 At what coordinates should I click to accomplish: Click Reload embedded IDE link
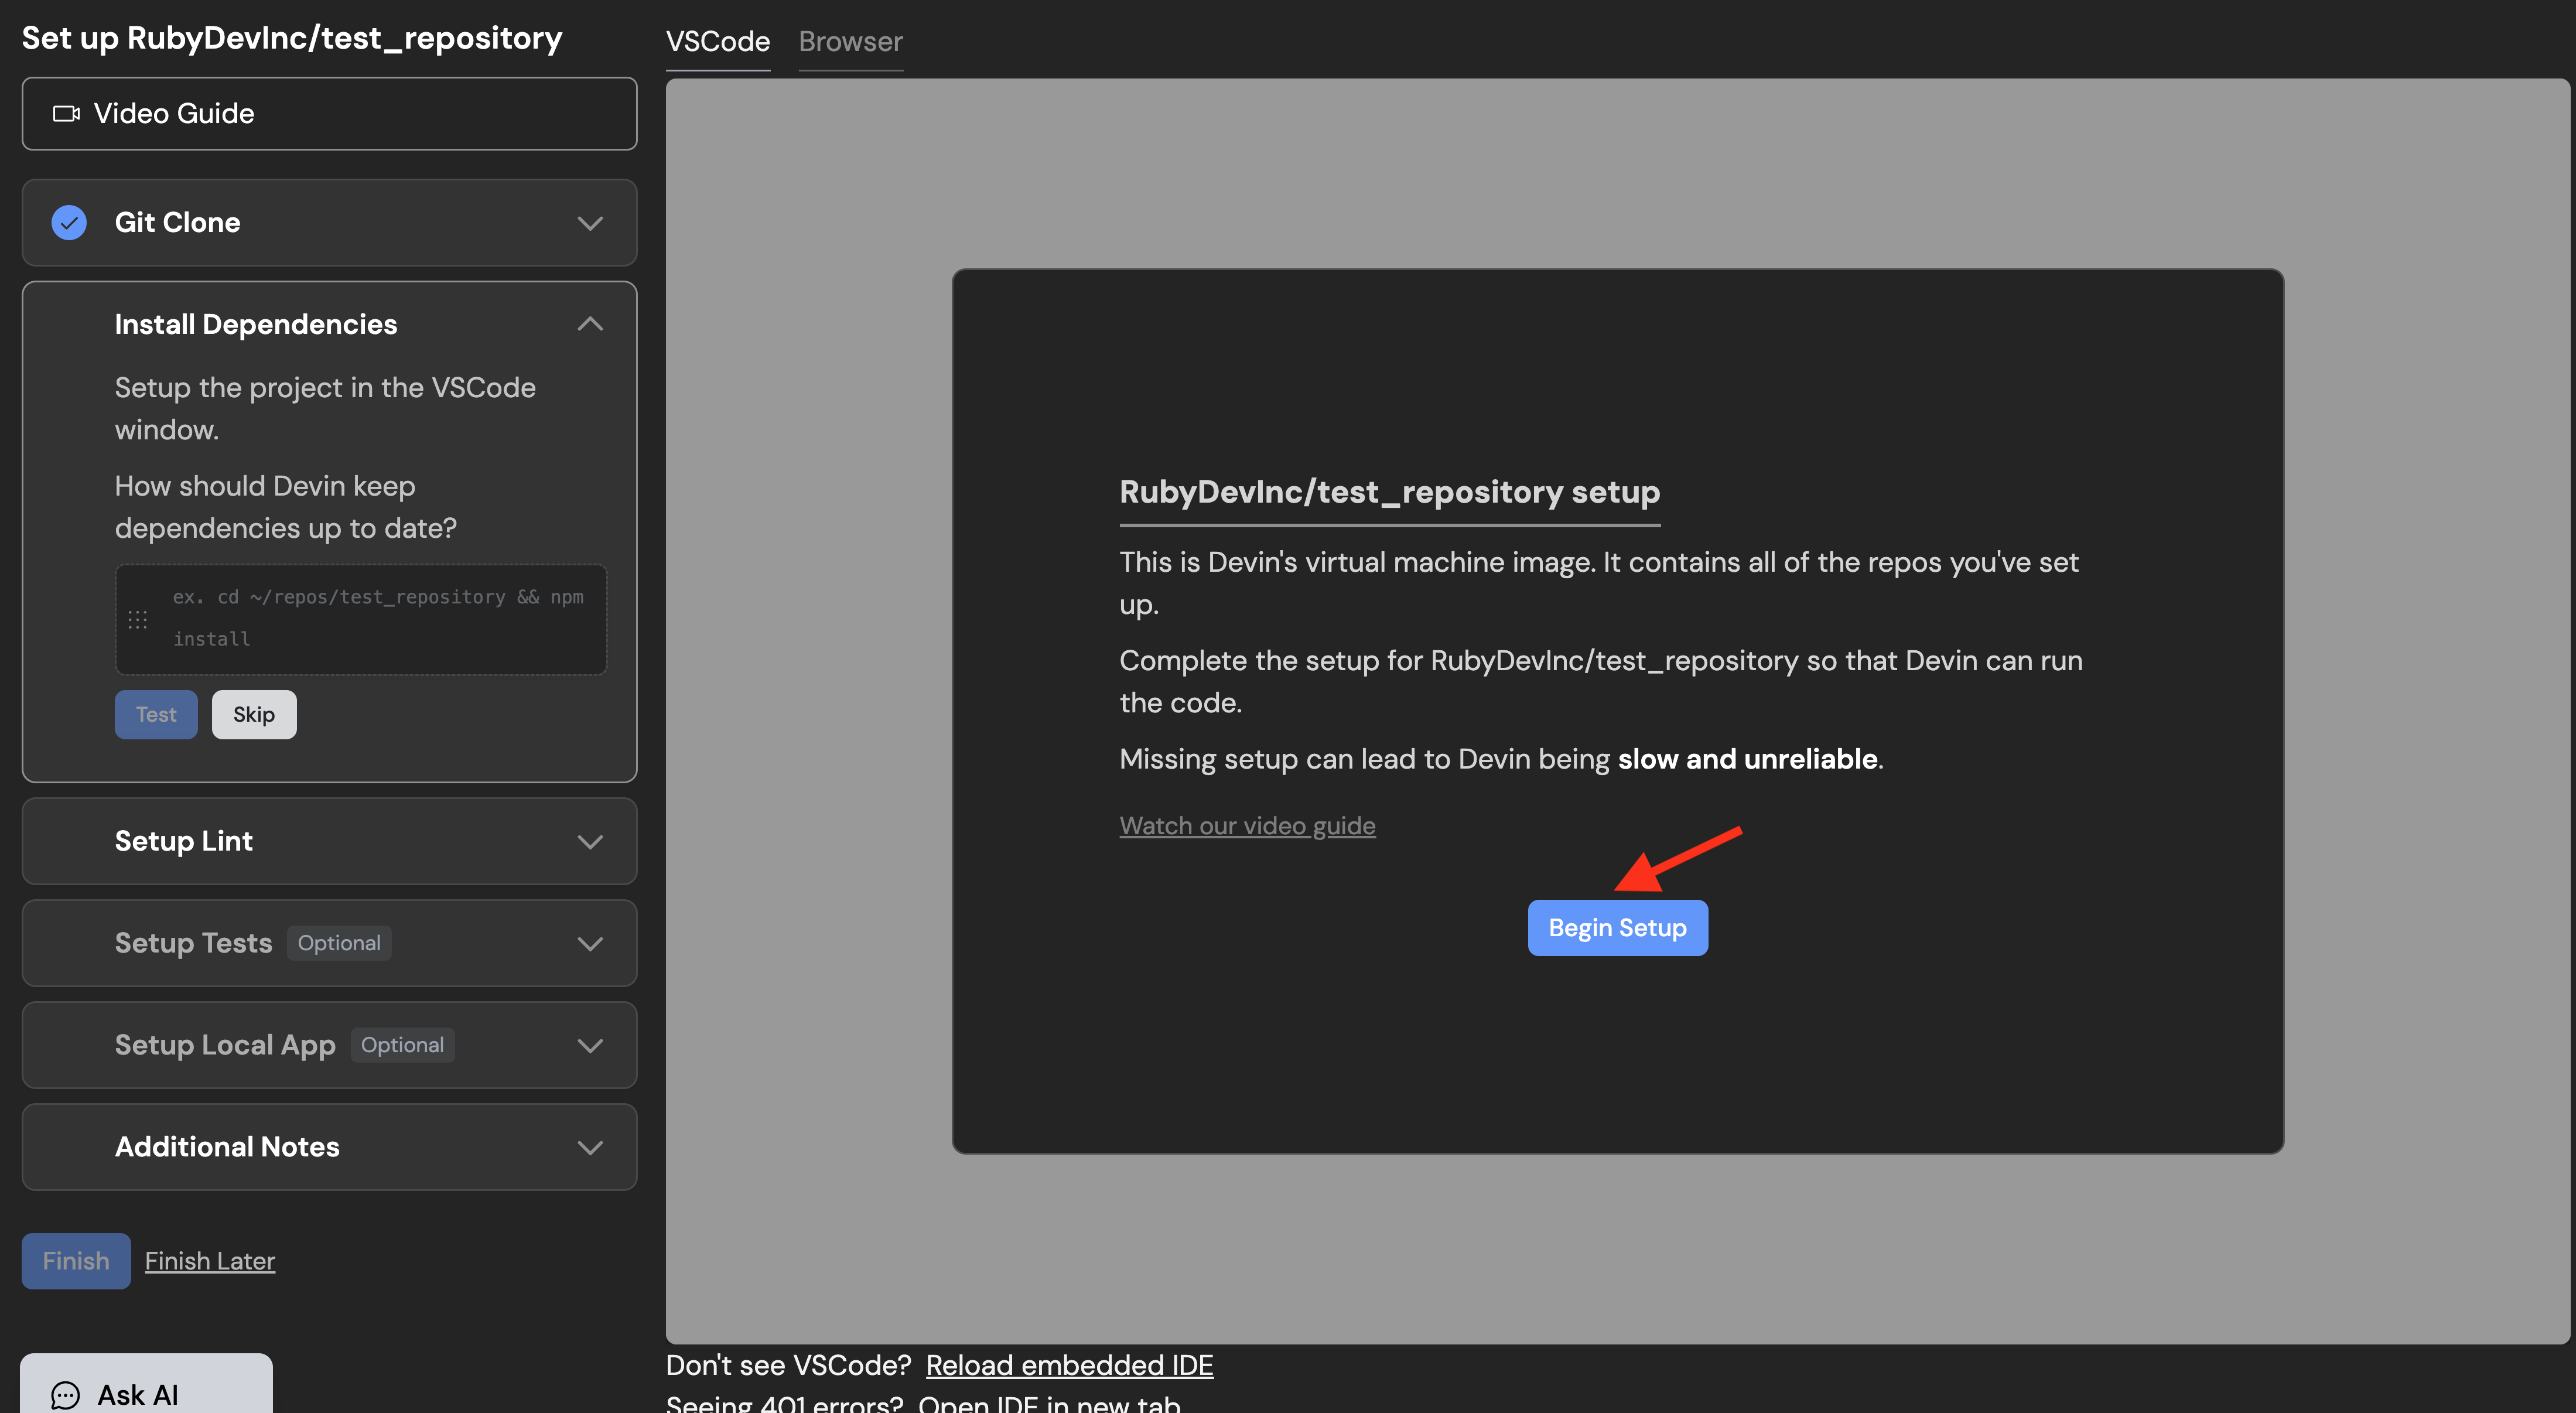point(1069,1365)
